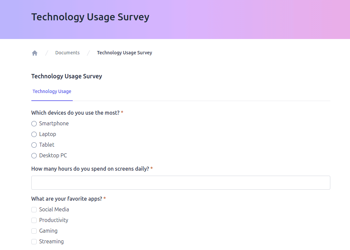Click the home breadcrumb icon
The width and height of the screenshot is (350, 250).
tap(35, 53)
